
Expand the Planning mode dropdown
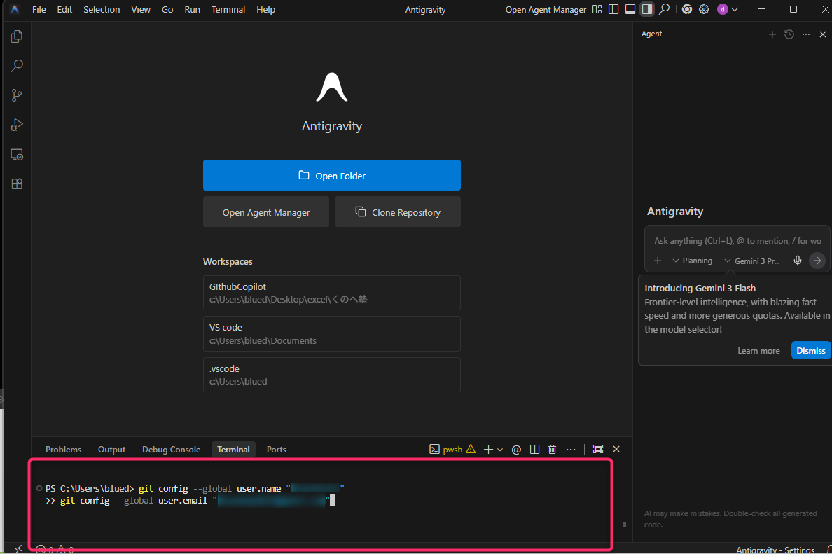pyautogui.click(x=692, y=261)
